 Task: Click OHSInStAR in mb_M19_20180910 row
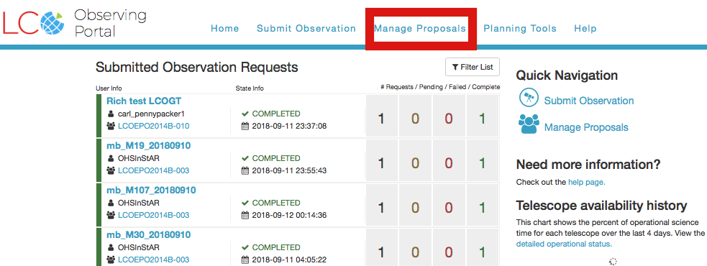tap(138, 158)
